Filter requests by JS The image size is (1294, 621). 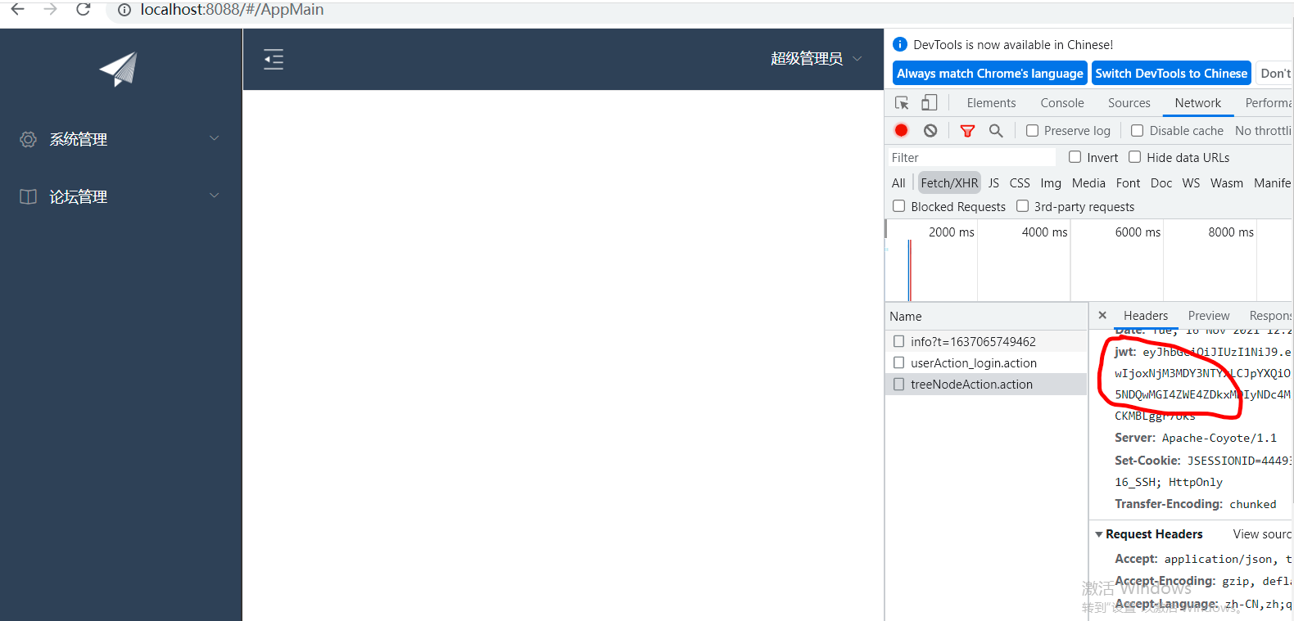[x=993, y=183]
